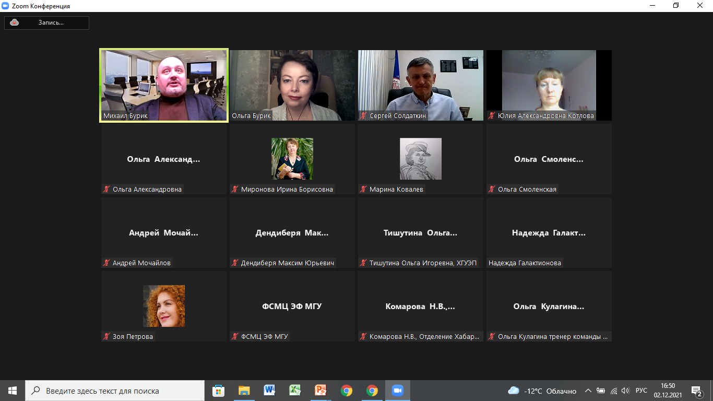
Task: Click muted mic icon of Сергей Солдаткин
Action: pyautogui.click(x=364, y=116)
